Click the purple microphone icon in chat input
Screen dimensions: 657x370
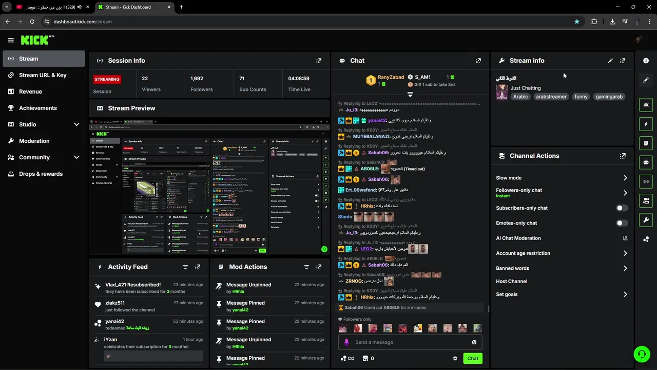pos(346,342)
